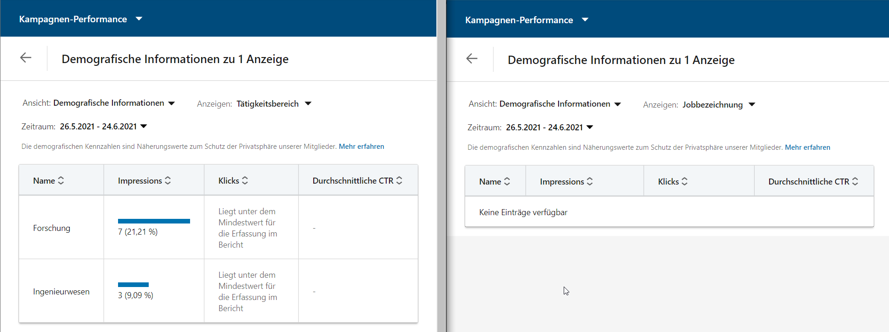
Task: Open right Kampagnen-Performance dropdown
Action: (x=527, y=20)
